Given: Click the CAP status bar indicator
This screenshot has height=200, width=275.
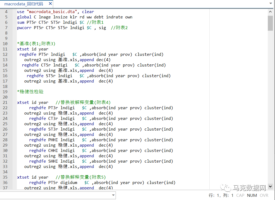Looking at the screenshot, I should coord(240,195).
